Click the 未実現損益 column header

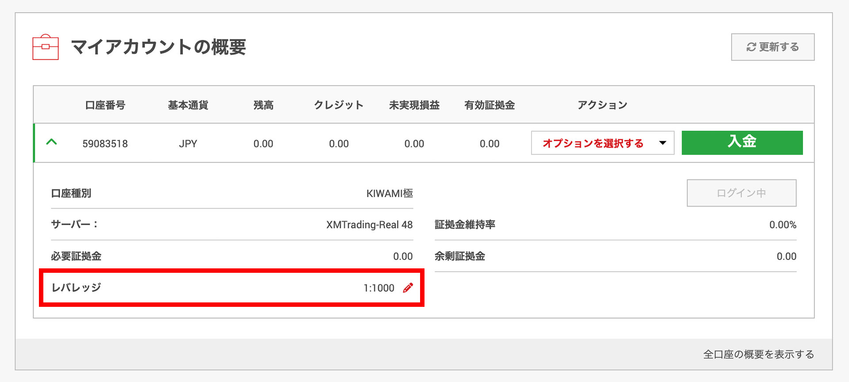click(x=414, y=105)
